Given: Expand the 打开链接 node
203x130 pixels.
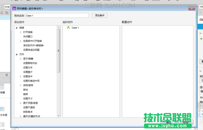Looking at the screenshot, I should [21, 32].
